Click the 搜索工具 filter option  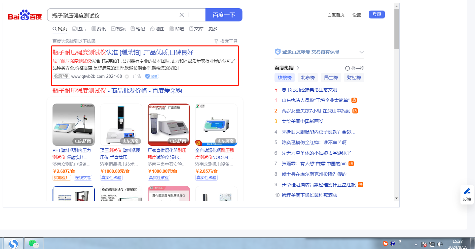point(226,41)
